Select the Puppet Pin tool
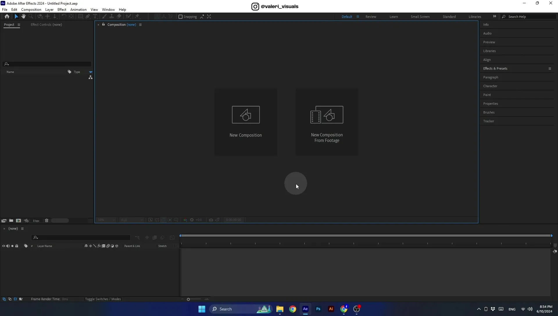Image resolution: width=558 pixels, height=316 pixels. [x=137, y=17]
